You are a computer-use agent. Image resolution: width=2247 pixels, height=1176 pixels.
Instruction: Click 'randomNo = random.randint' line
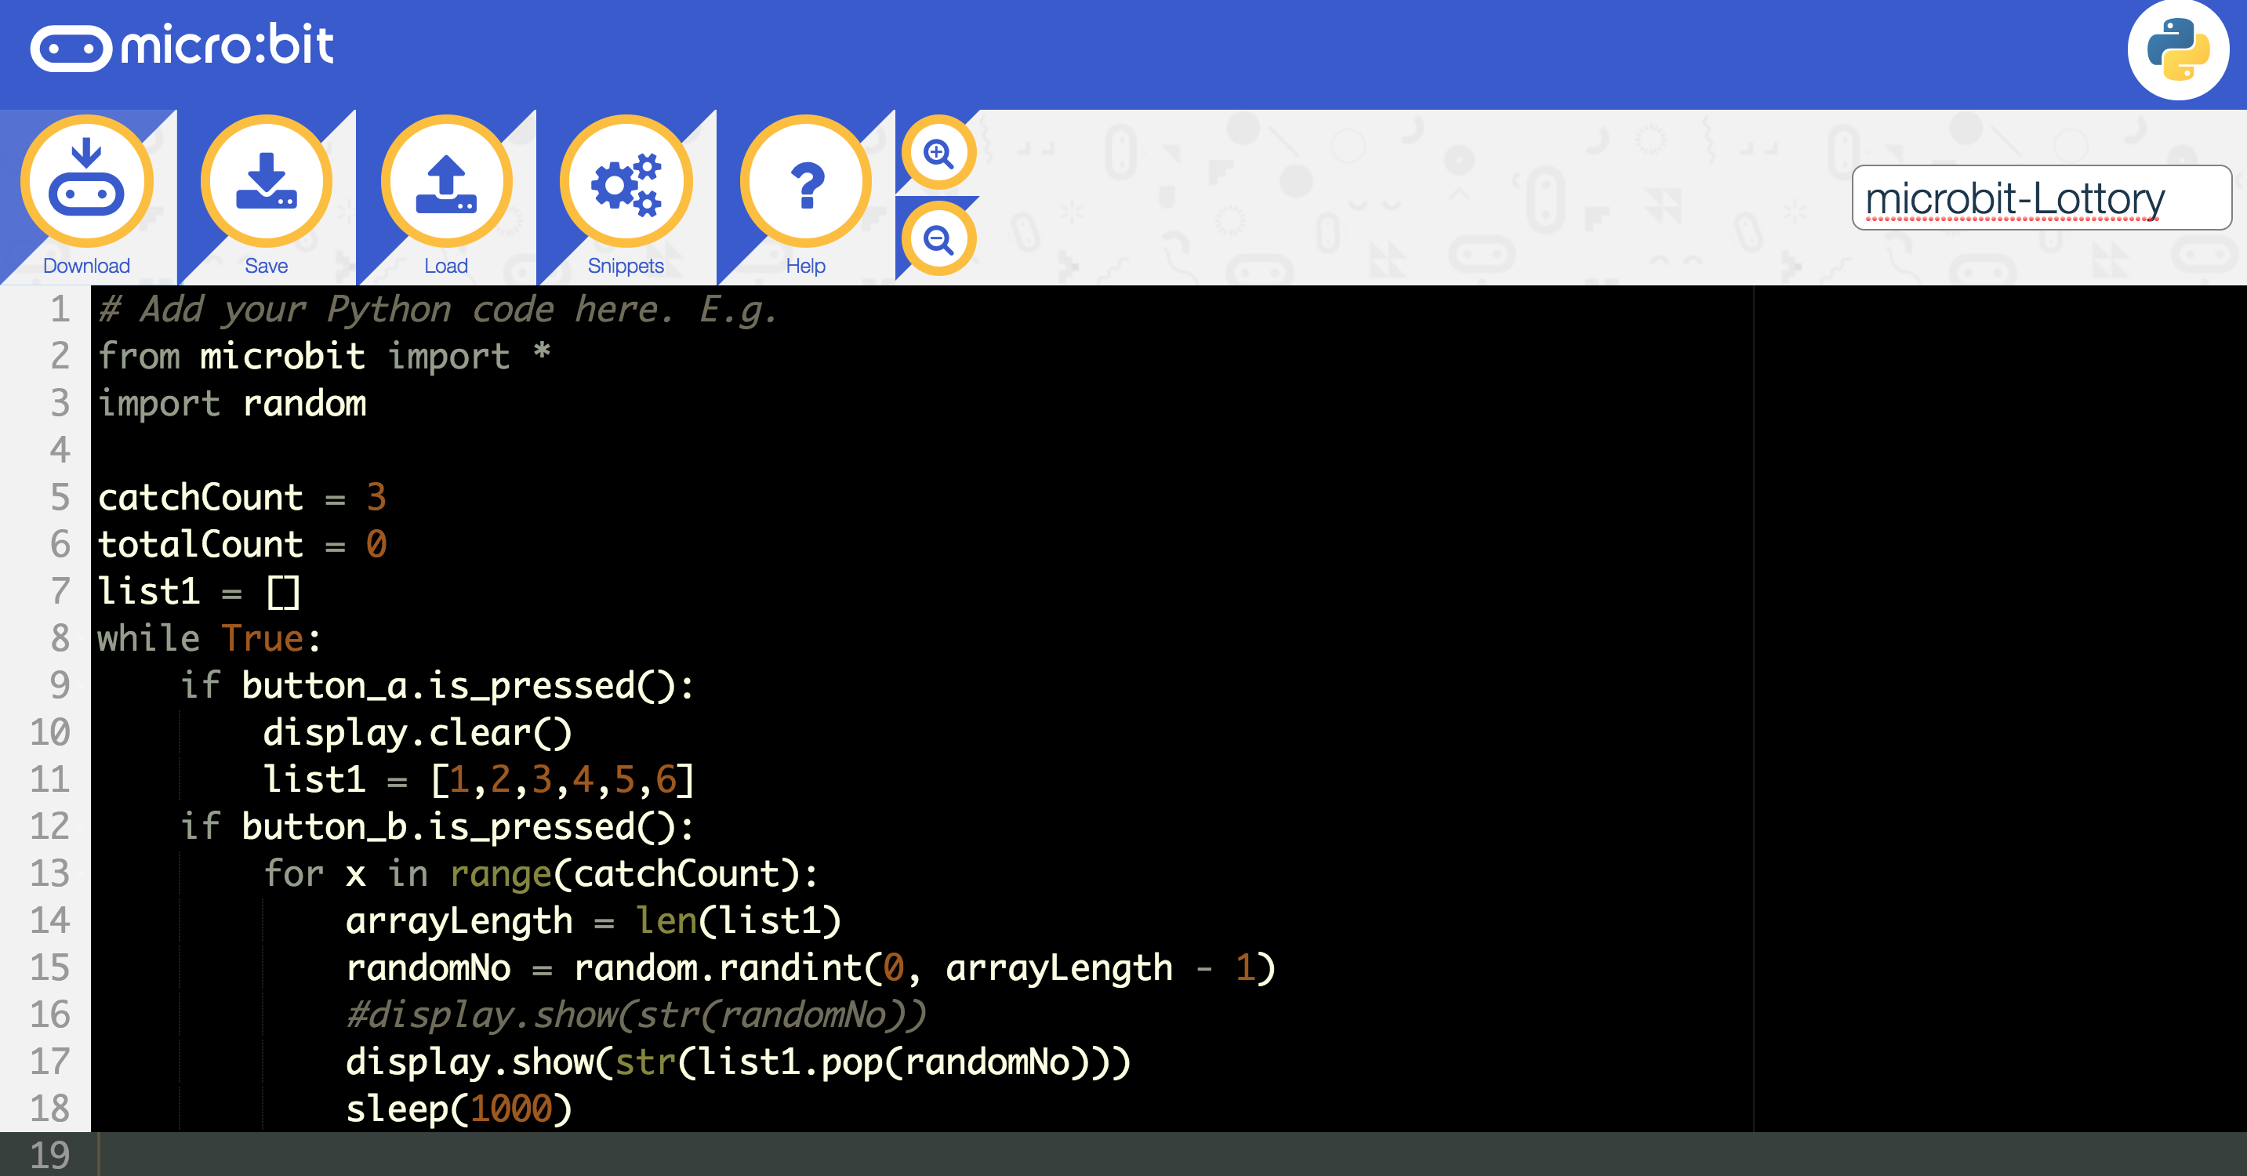point(811,968)
